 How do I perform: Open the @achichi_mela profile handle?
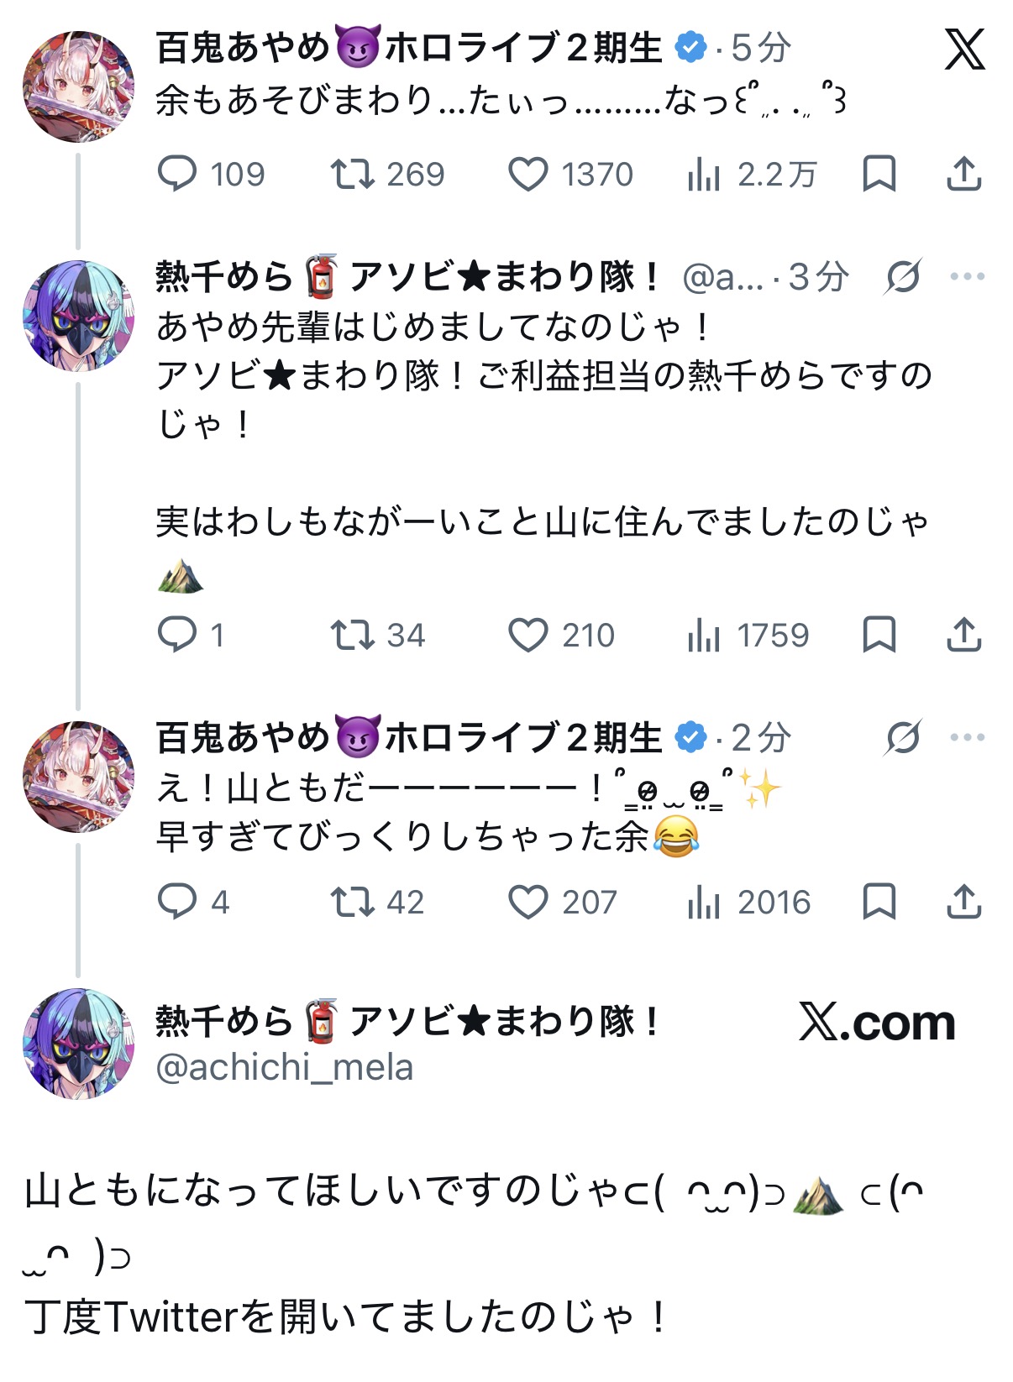[x=285, y=1068]
